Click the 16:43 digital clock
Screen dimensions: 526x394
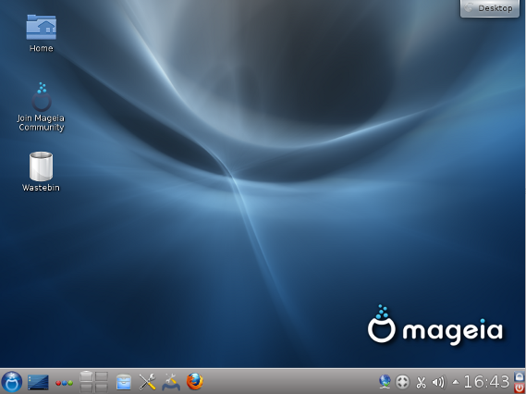pos(487,382)
